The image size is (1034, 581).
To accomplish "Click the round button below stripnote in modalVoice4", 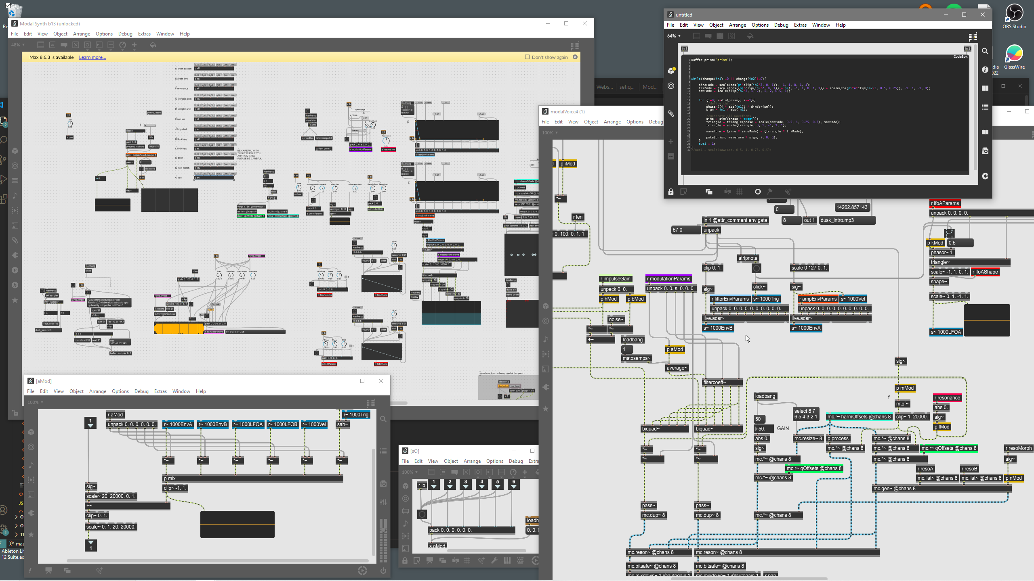I will (x=757, y=268).
